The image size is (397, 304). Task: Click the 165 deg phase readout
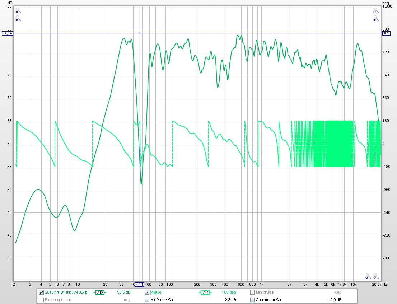[x=229, y=293]
